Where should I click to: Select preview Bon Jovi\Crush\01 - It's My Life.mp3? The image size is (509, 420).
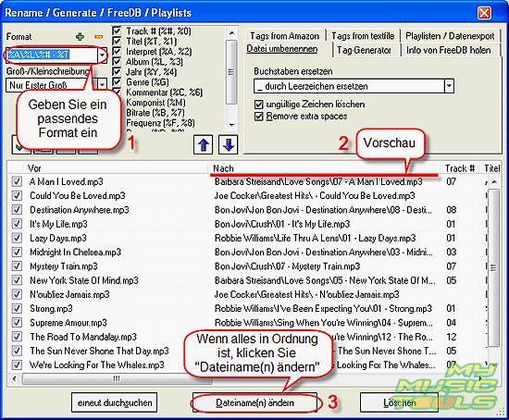point(282,224)
